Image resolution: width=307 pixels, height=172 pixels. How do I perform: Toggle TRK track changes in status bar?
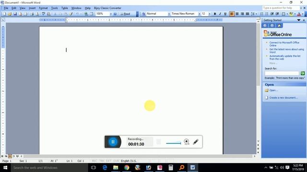point(102,161)
